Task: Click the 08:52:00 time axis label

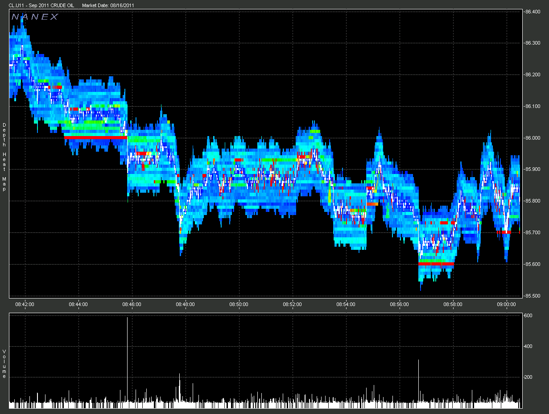Action: tap(293, 304)
